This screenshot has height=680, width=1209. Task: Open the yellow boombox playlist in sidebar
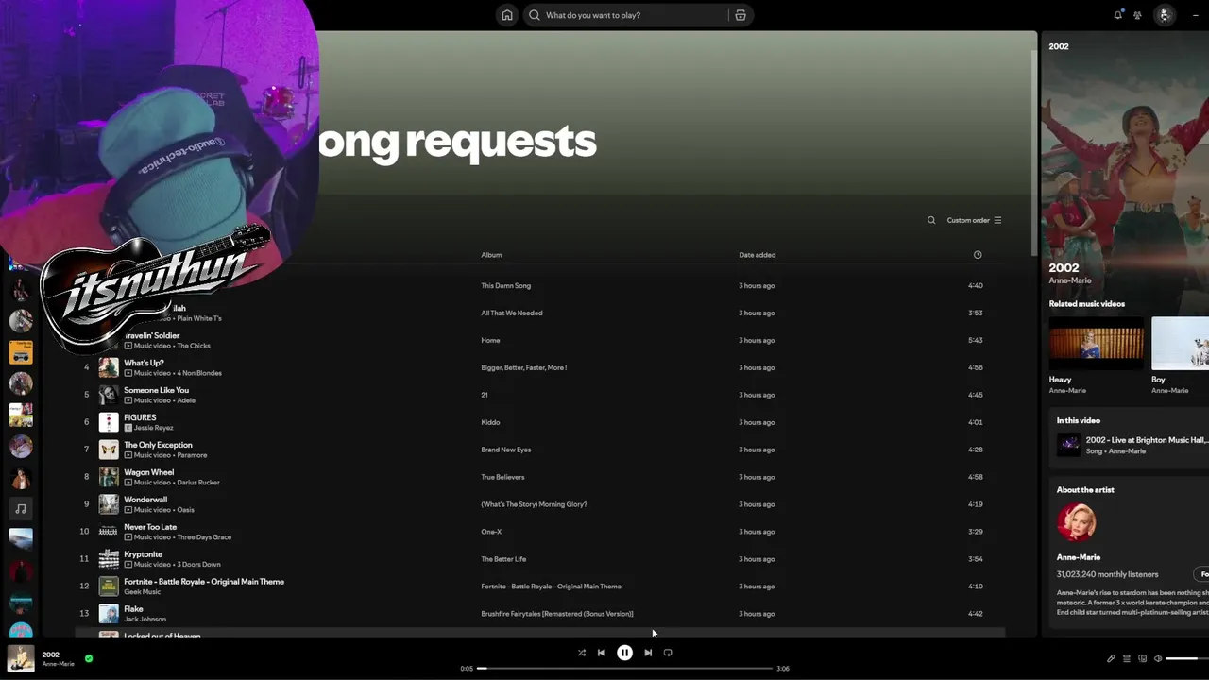pyautogui.click(x=21, y=352)
